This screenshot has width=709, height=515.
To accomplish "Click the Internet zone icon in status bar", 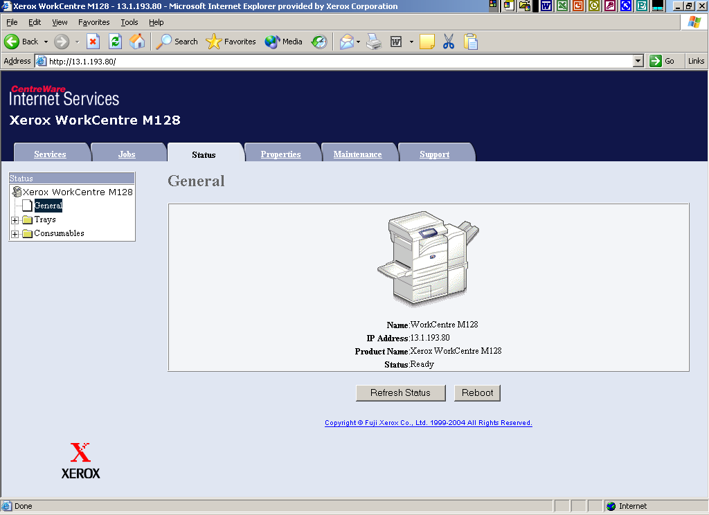I will click(611, 506).
